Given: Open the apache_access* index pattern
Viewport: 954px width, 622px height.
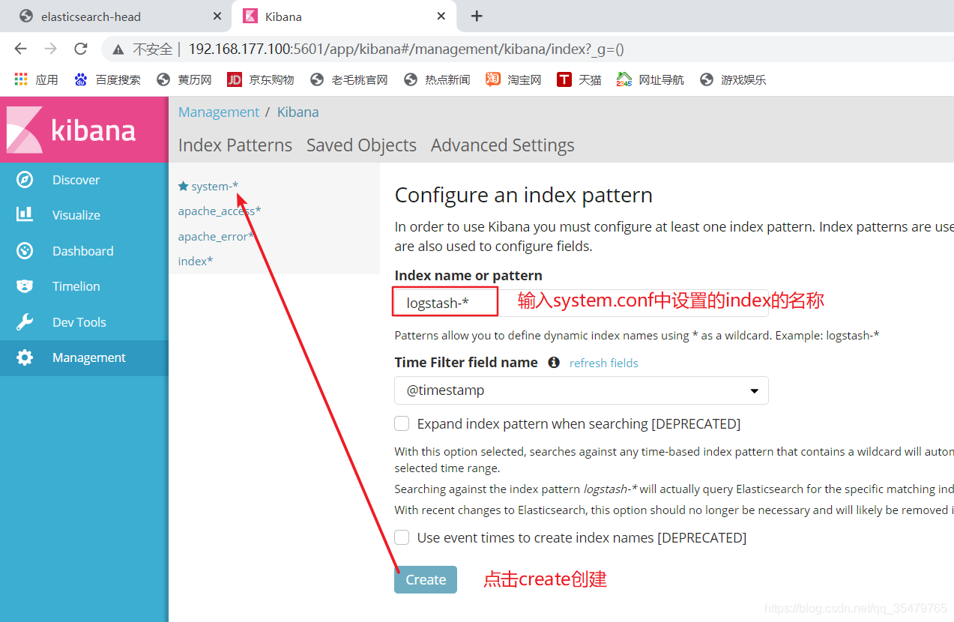Looking at the screenshot, I should tap(220, 211).
